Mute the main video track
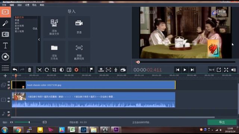 click(x=9, y=101)
